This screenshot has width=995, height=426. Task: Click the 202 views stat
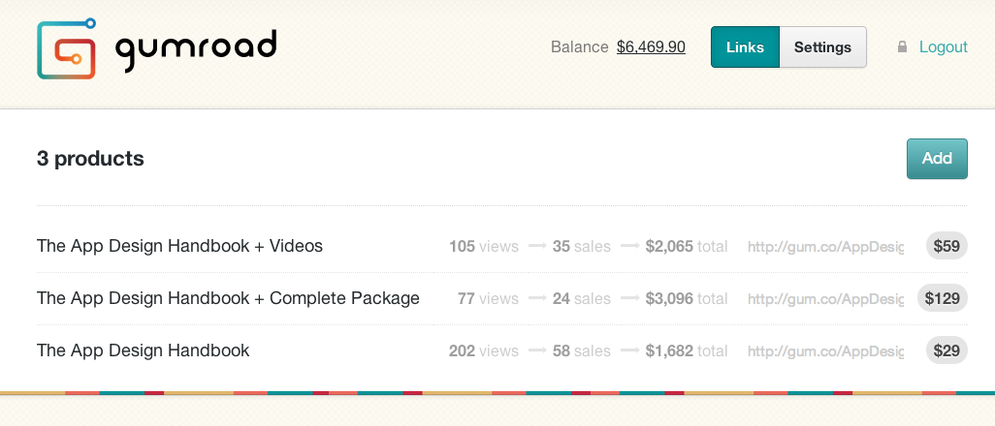(483, 351)
